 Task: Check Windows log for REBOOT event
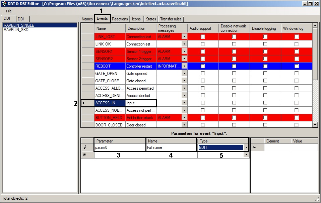coord(297,66)
